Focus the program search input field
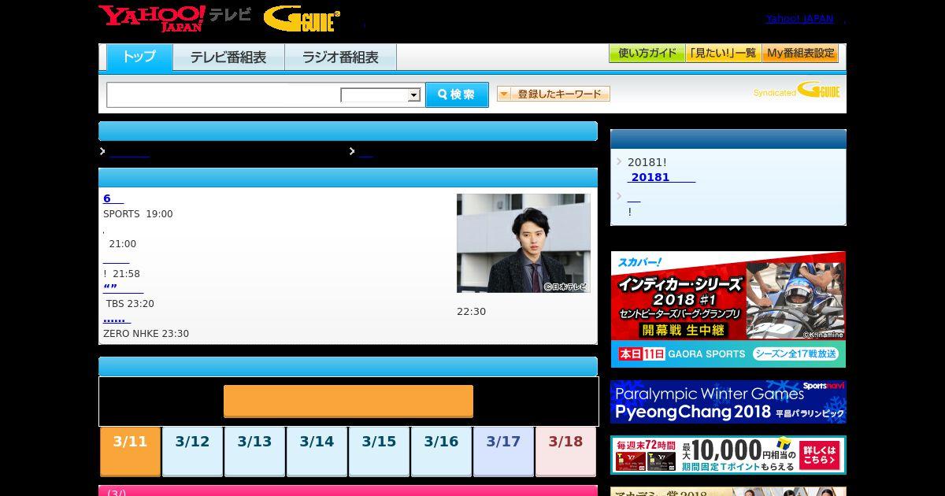 click(224, 95)
